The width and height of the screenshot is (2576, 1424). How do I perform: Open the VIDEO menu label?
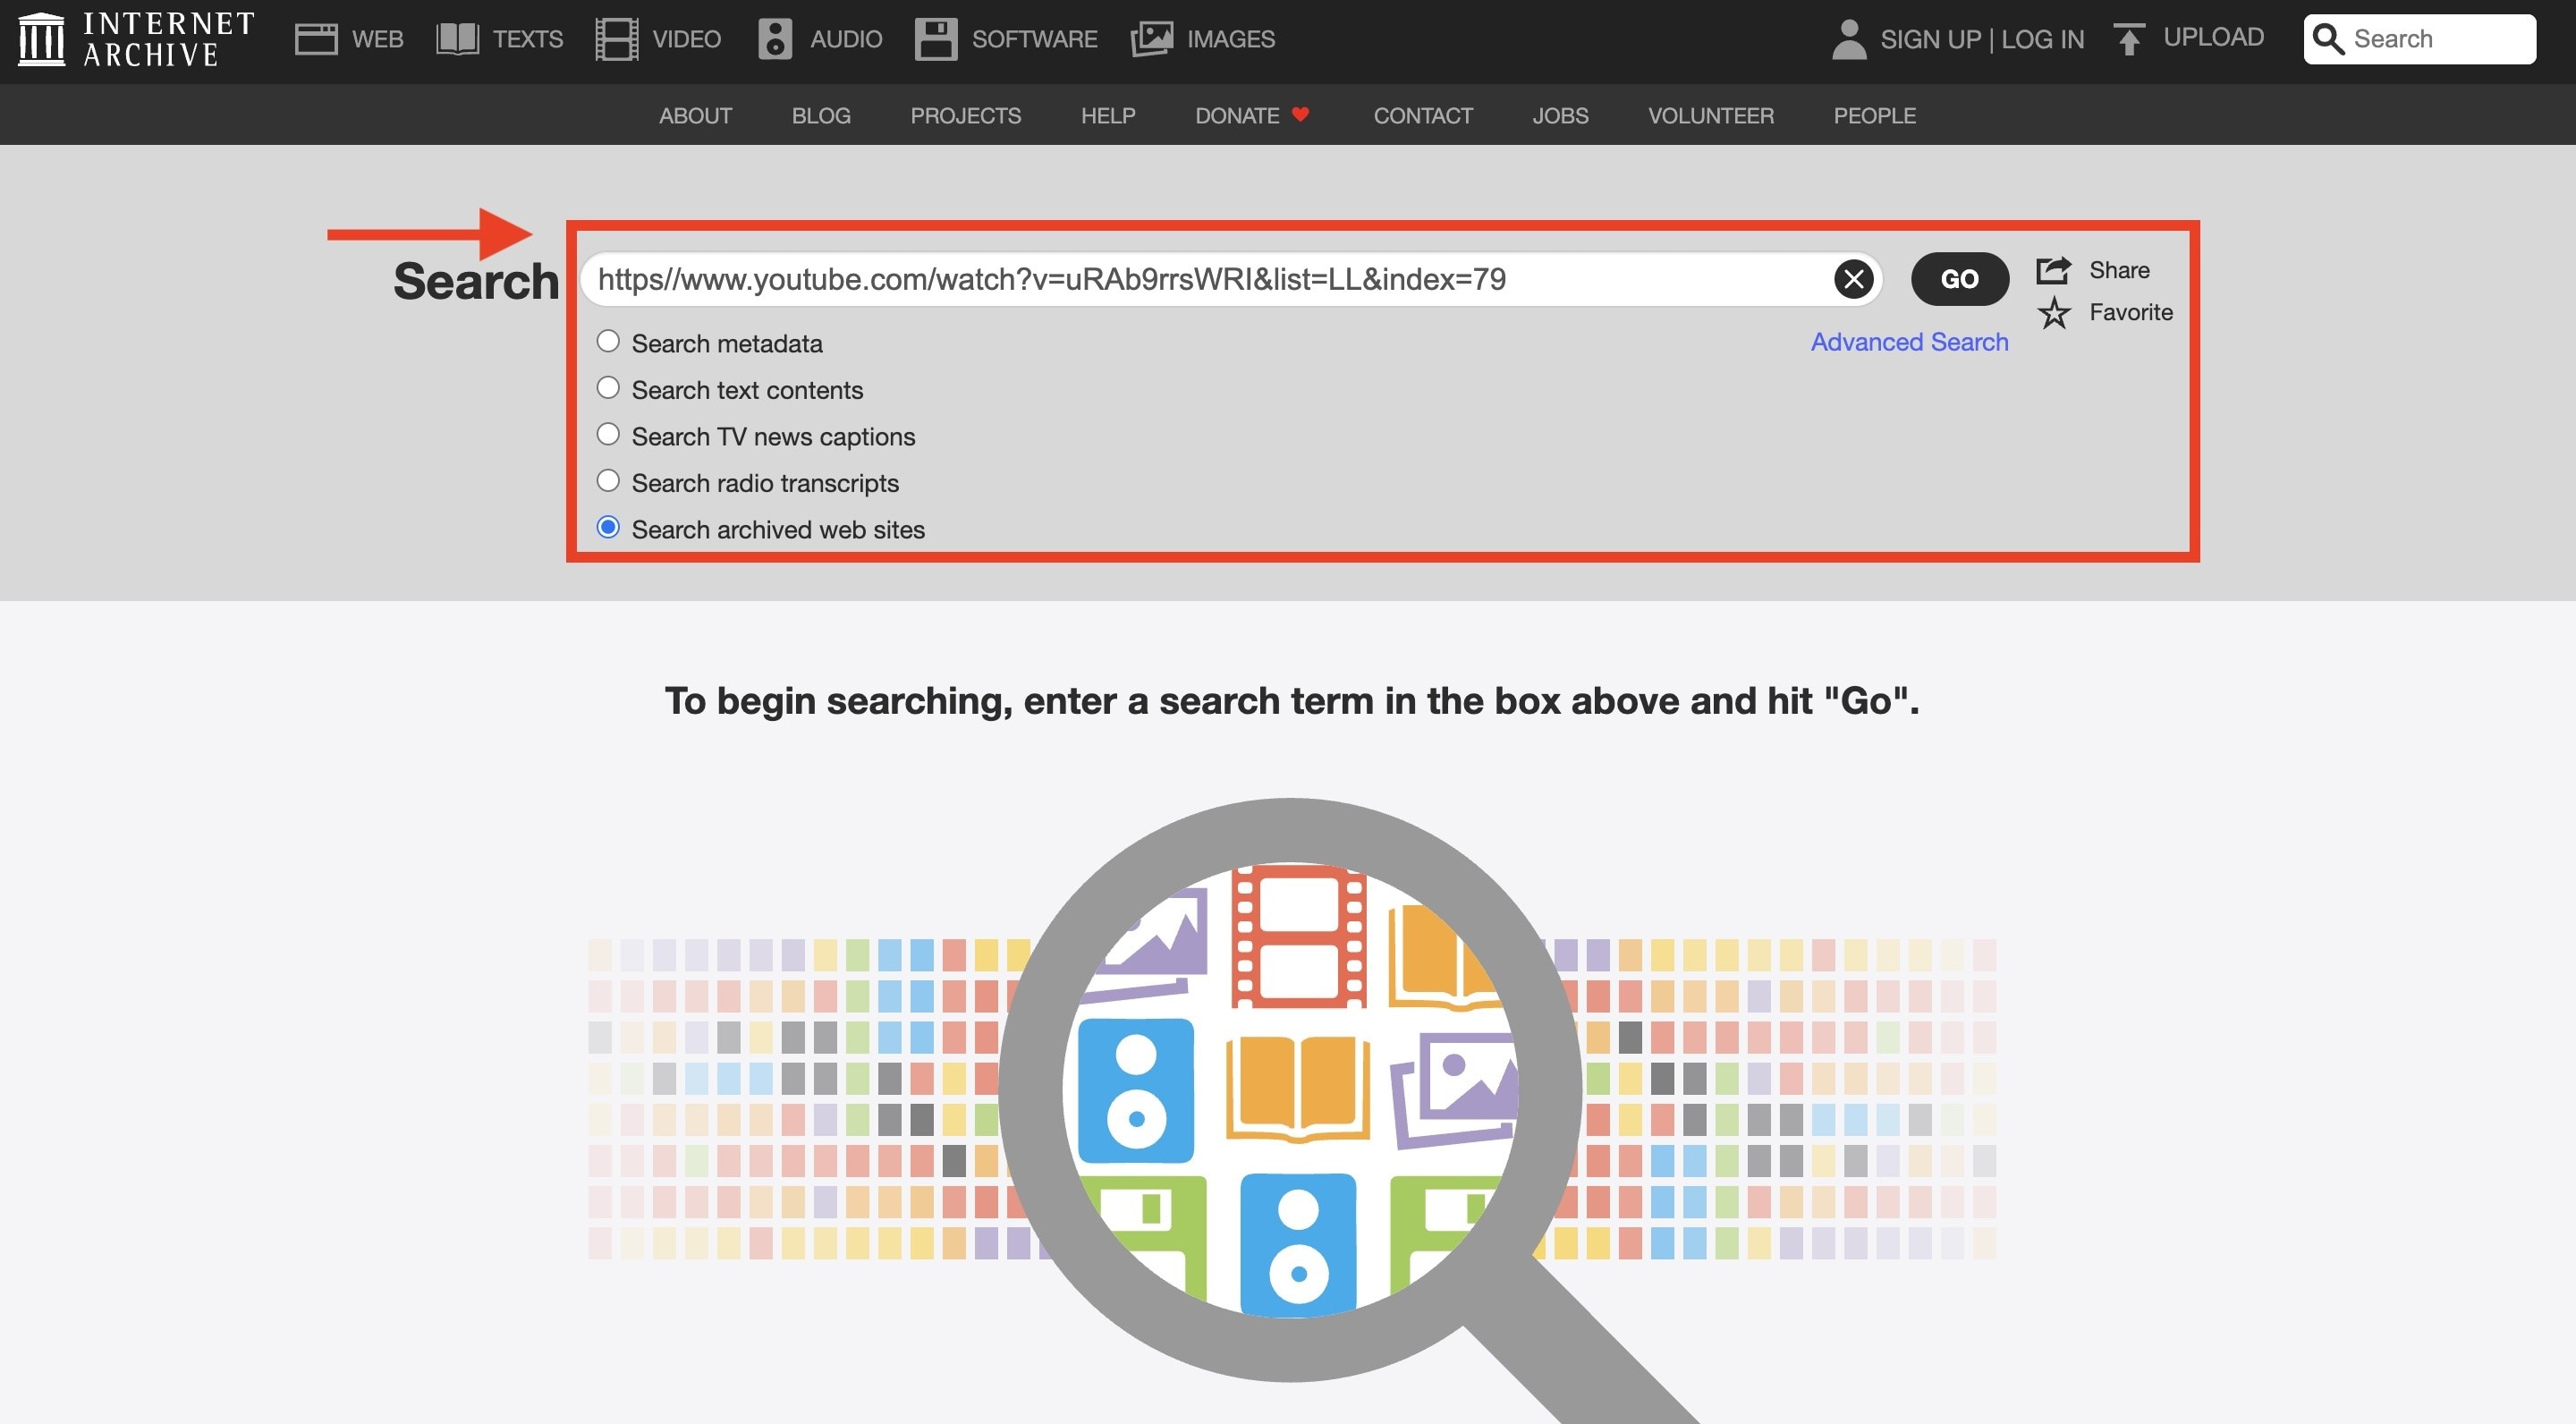[x=686, y=39]
